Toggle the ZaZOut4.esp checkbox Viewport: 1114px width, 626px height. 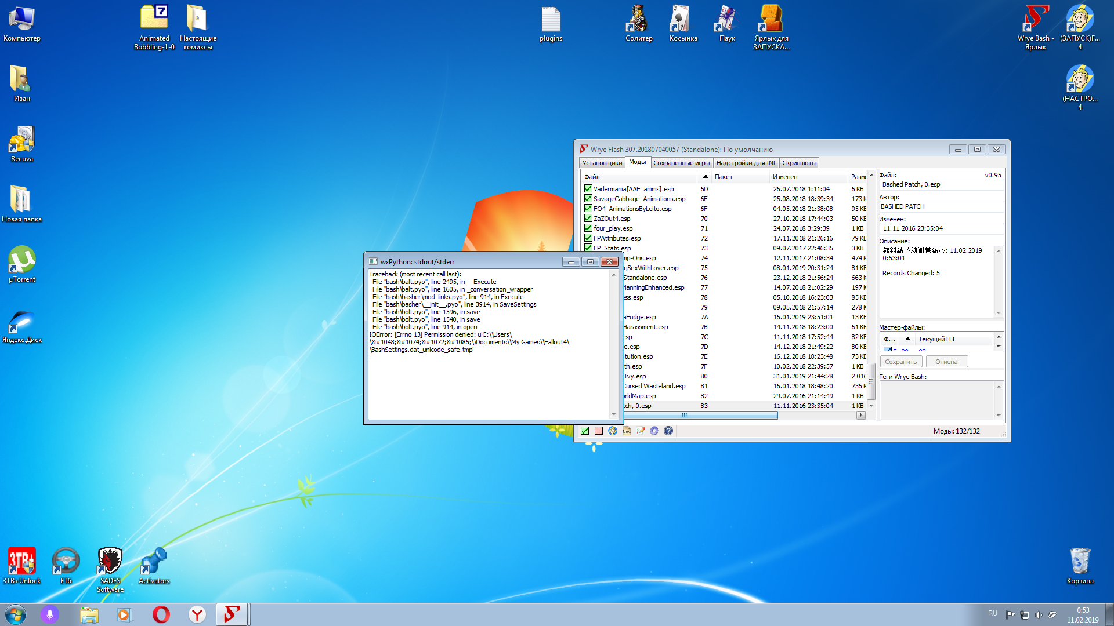[588, 219]
